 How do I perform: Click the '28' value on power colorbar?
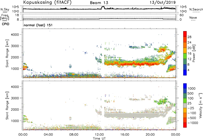[189, 37]
